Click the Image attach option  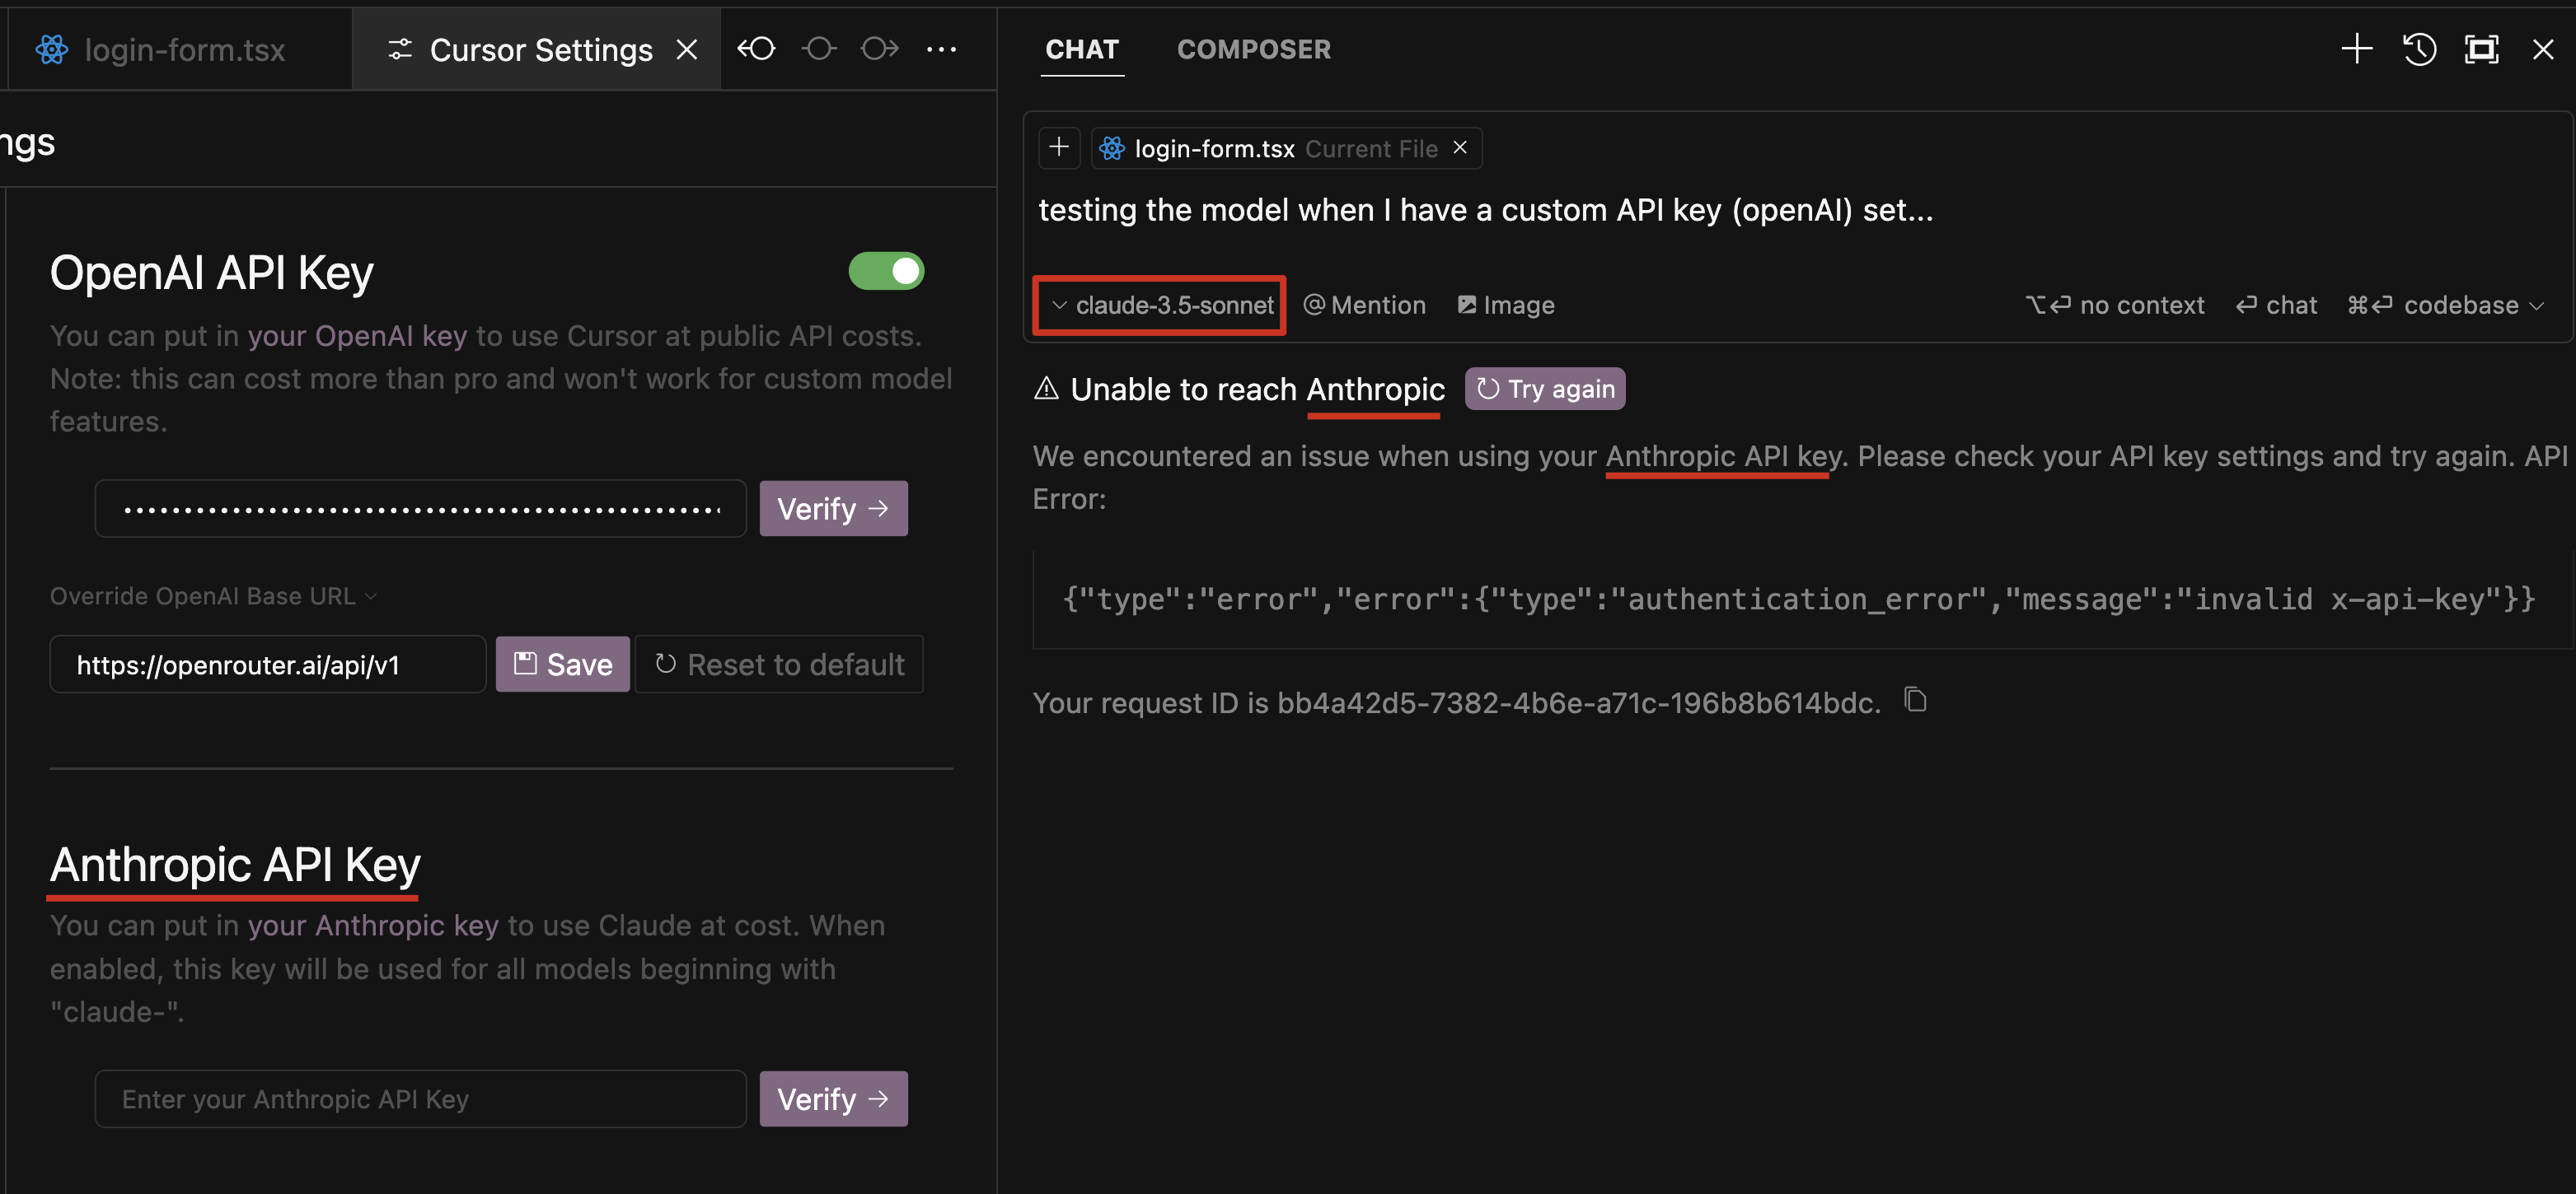[1506, 305]
